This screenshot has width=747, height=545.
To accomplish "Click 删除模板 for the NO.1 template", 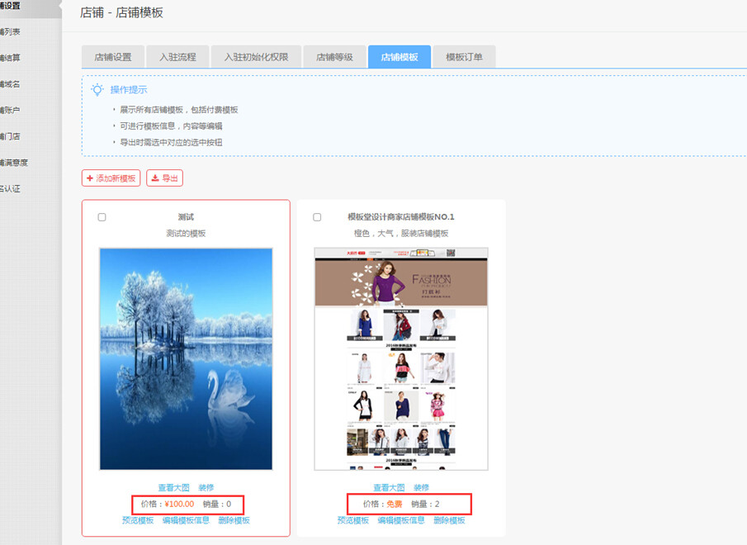I will point(449,520).
